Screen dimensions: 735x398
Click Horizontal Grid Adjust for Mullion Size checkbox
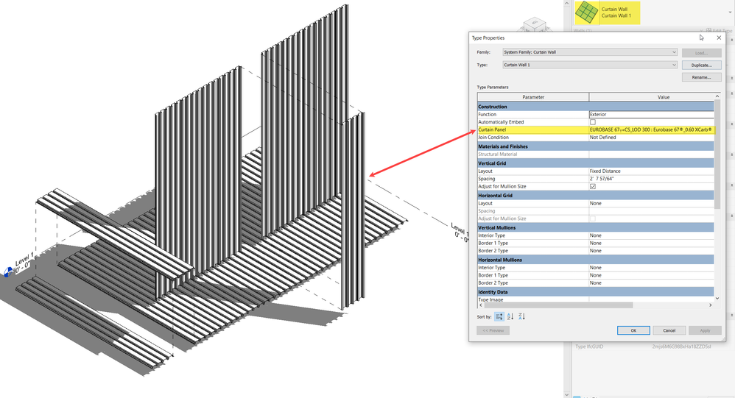[593, 218]
